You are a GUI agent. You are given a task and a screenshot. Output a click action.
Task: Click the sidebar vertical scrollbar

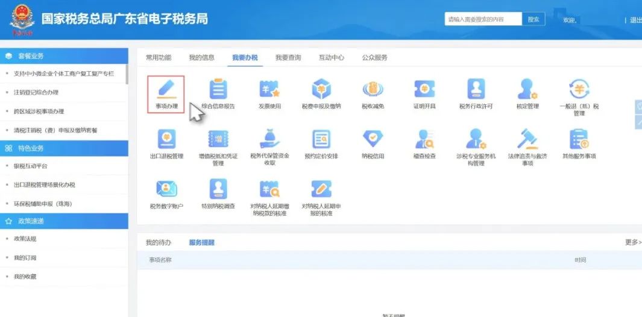127,75
